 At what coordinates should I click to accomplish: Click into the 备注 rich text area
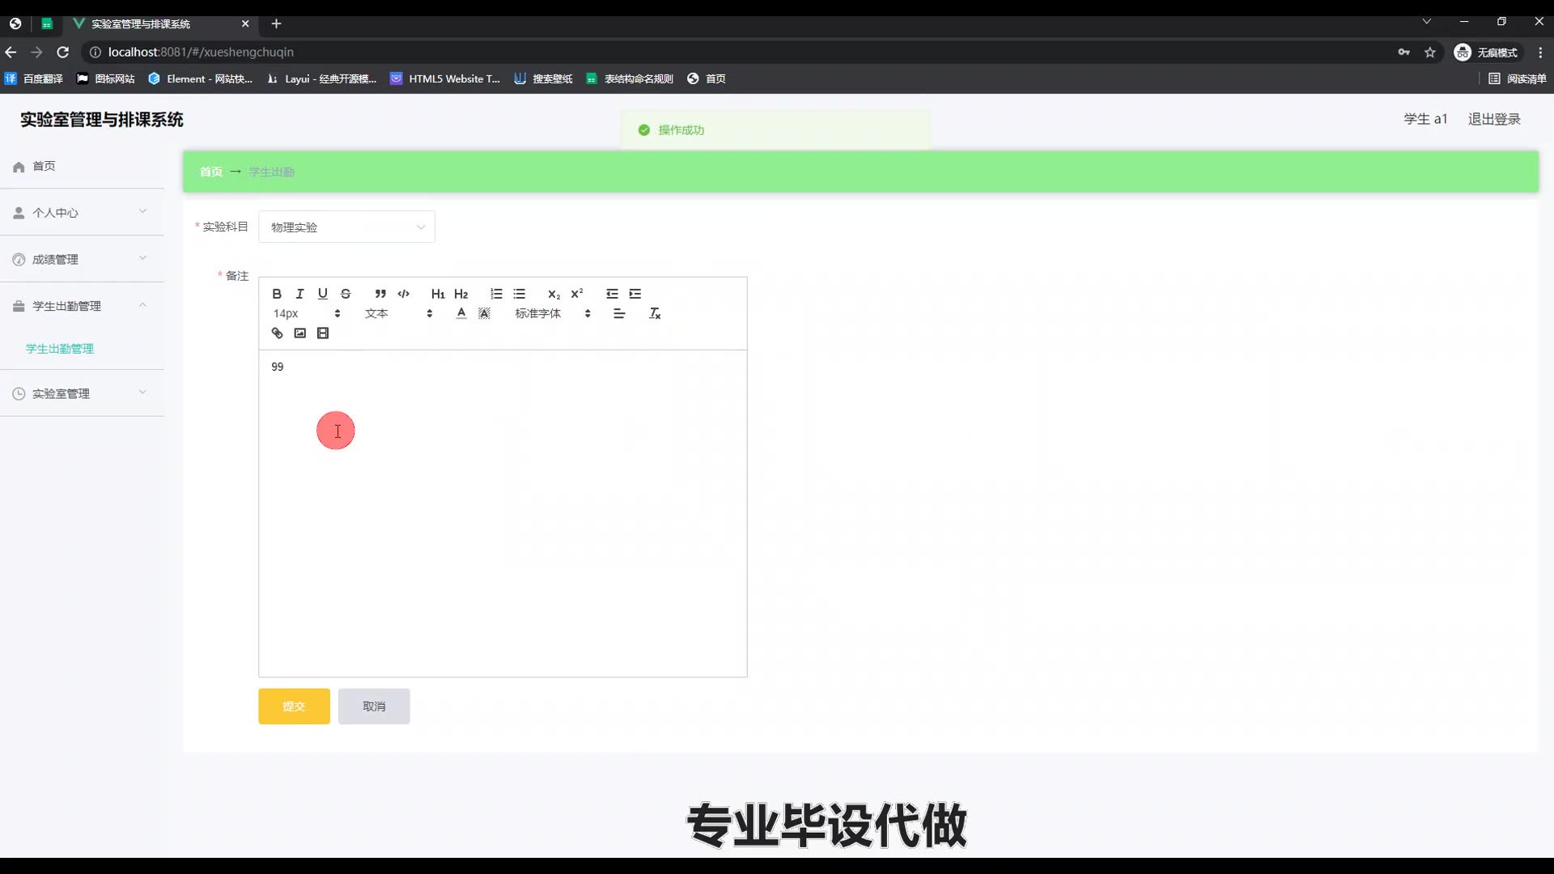pyautogui.click(x=503, y=513)
